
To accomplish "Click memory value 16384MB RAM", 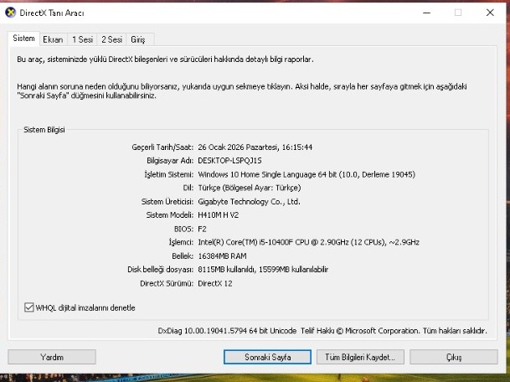I will tap(222, 256).
